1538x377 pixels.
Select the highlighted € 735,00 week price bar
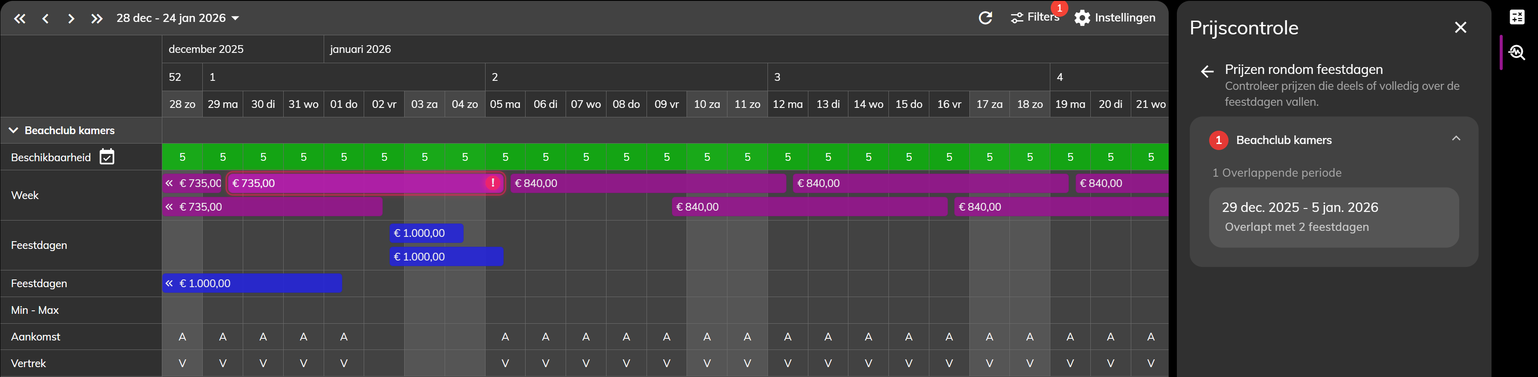pyautogui.click(x=365, y=183)
